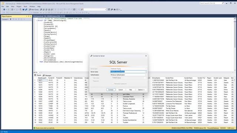Select cell 10271 in first row
The image size is (237, 133).
click(x=43, y=81)
